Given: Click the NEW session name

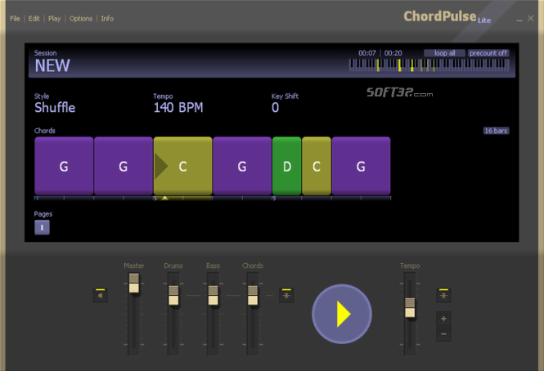Looking at the screenshot, I should click(x=52, y=66).
